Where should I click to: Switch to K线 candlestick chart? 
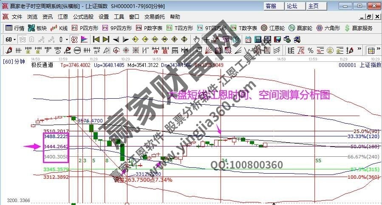tap(59, 28)
